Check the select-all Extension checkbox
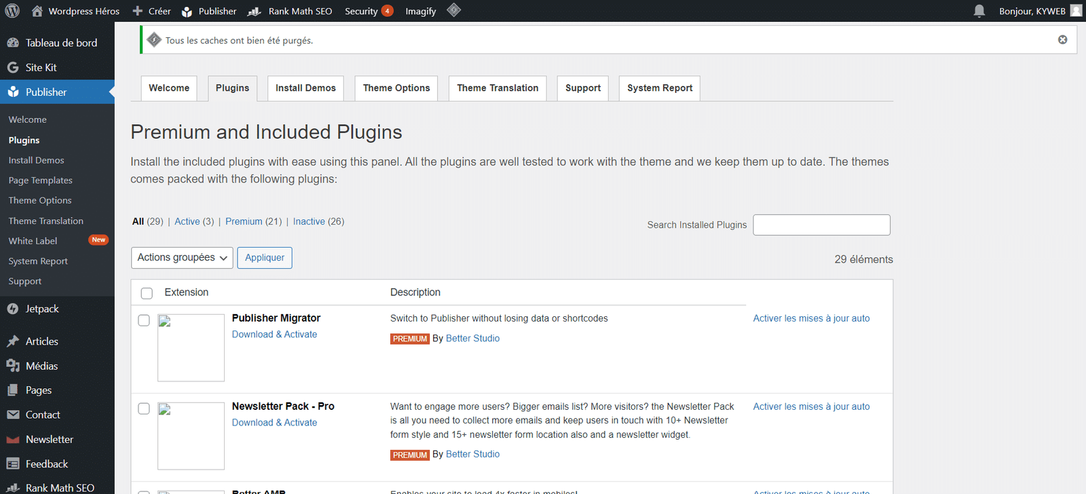The width and height of the screenshot is (1086, 494). (147, 293)
